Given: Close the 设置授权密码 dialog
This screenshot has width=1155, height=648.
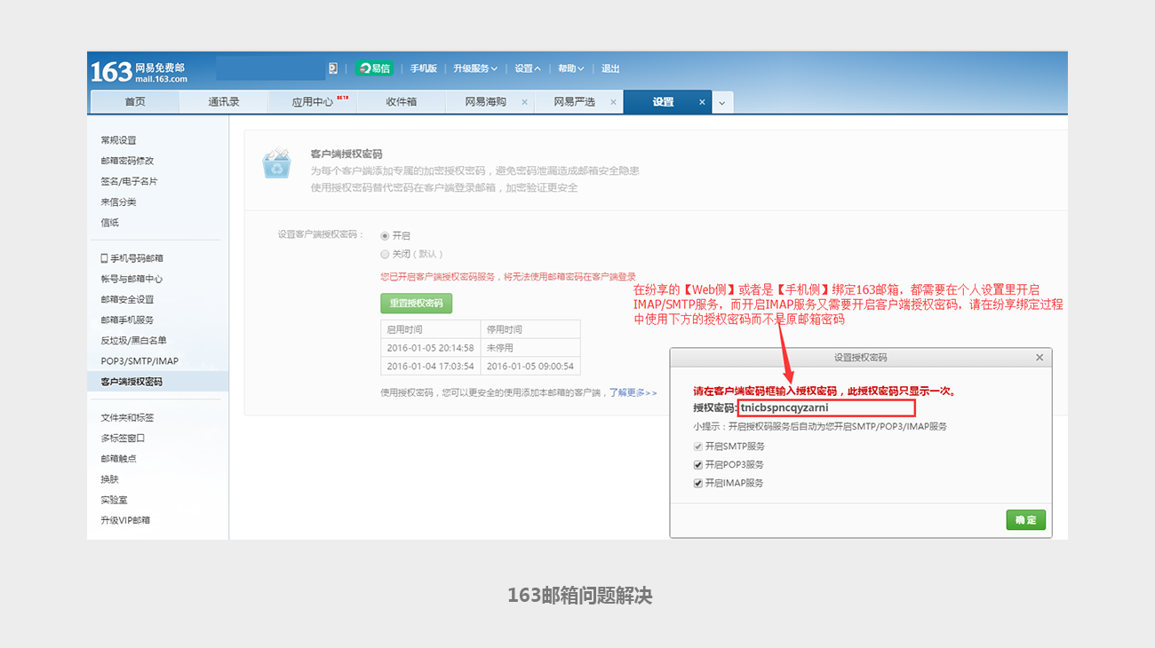Looking at the screenshot, I should pyautogui.click(x=1039, y=358).
